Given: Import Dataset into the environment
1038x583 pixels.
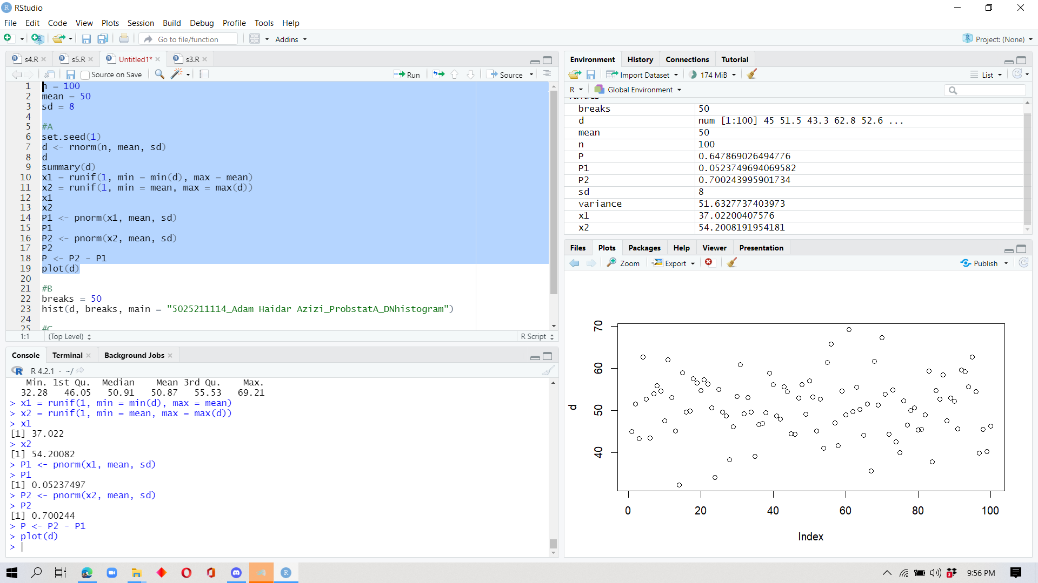Looking at the screenshot, I should click(x=642, y=74).
